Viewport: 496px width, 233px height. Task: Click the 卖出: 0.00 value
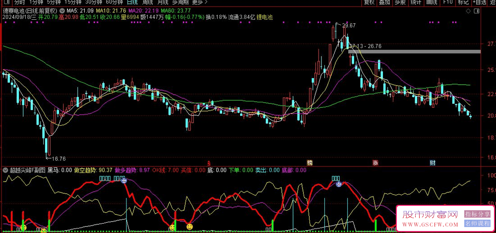pyautogui.click(x=268, y=170)
